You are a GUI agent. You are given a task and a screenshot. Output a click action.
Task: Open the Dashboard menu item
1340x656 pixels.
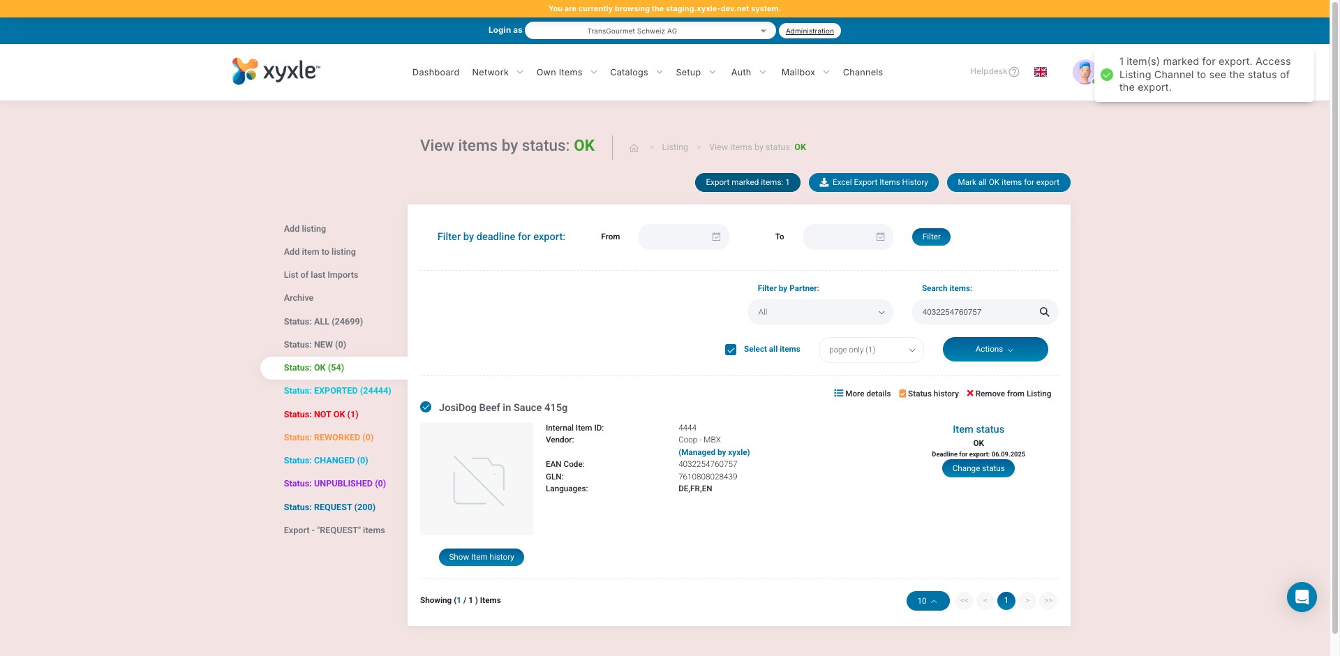tap(435, 73)
